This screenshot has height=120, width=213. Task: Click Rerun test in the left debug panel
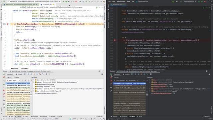pyautogui.click(x=4, y=74)
